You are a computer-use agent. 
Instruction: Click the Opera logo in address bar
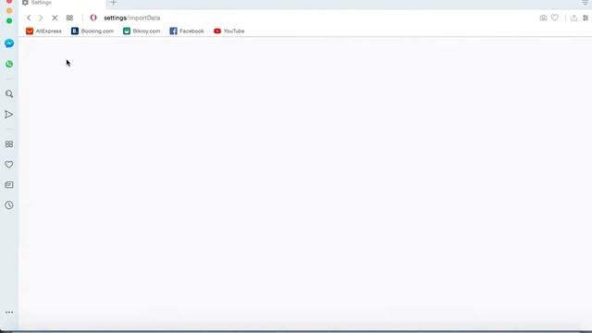[x=93, y=18]
